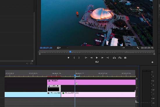Viewport: 160px width, 107px height.
Task: Toggle the comparison view button below Play
Action: (97, 62)
